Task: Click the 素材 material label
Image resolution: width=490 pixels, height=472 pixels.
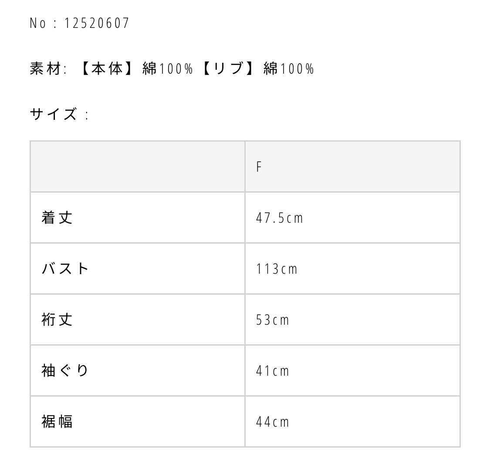Action: click(x=45, y=69)
